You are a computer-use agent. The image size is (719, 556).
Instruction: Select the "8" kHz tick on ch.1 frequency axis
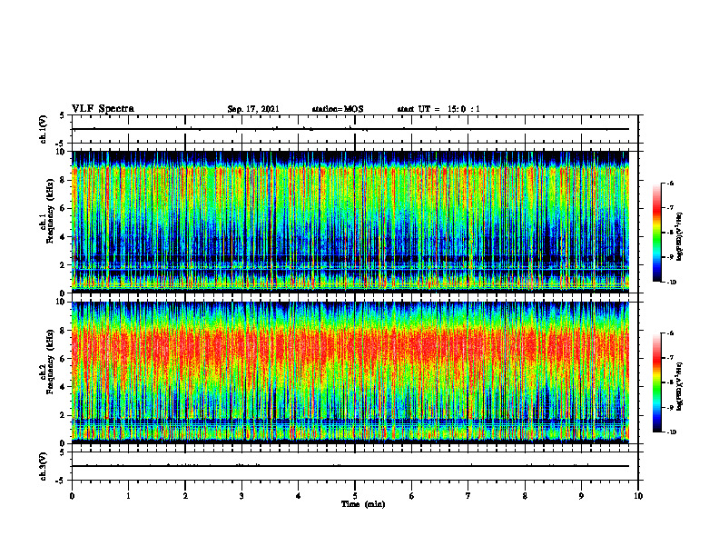pos(64,180)
